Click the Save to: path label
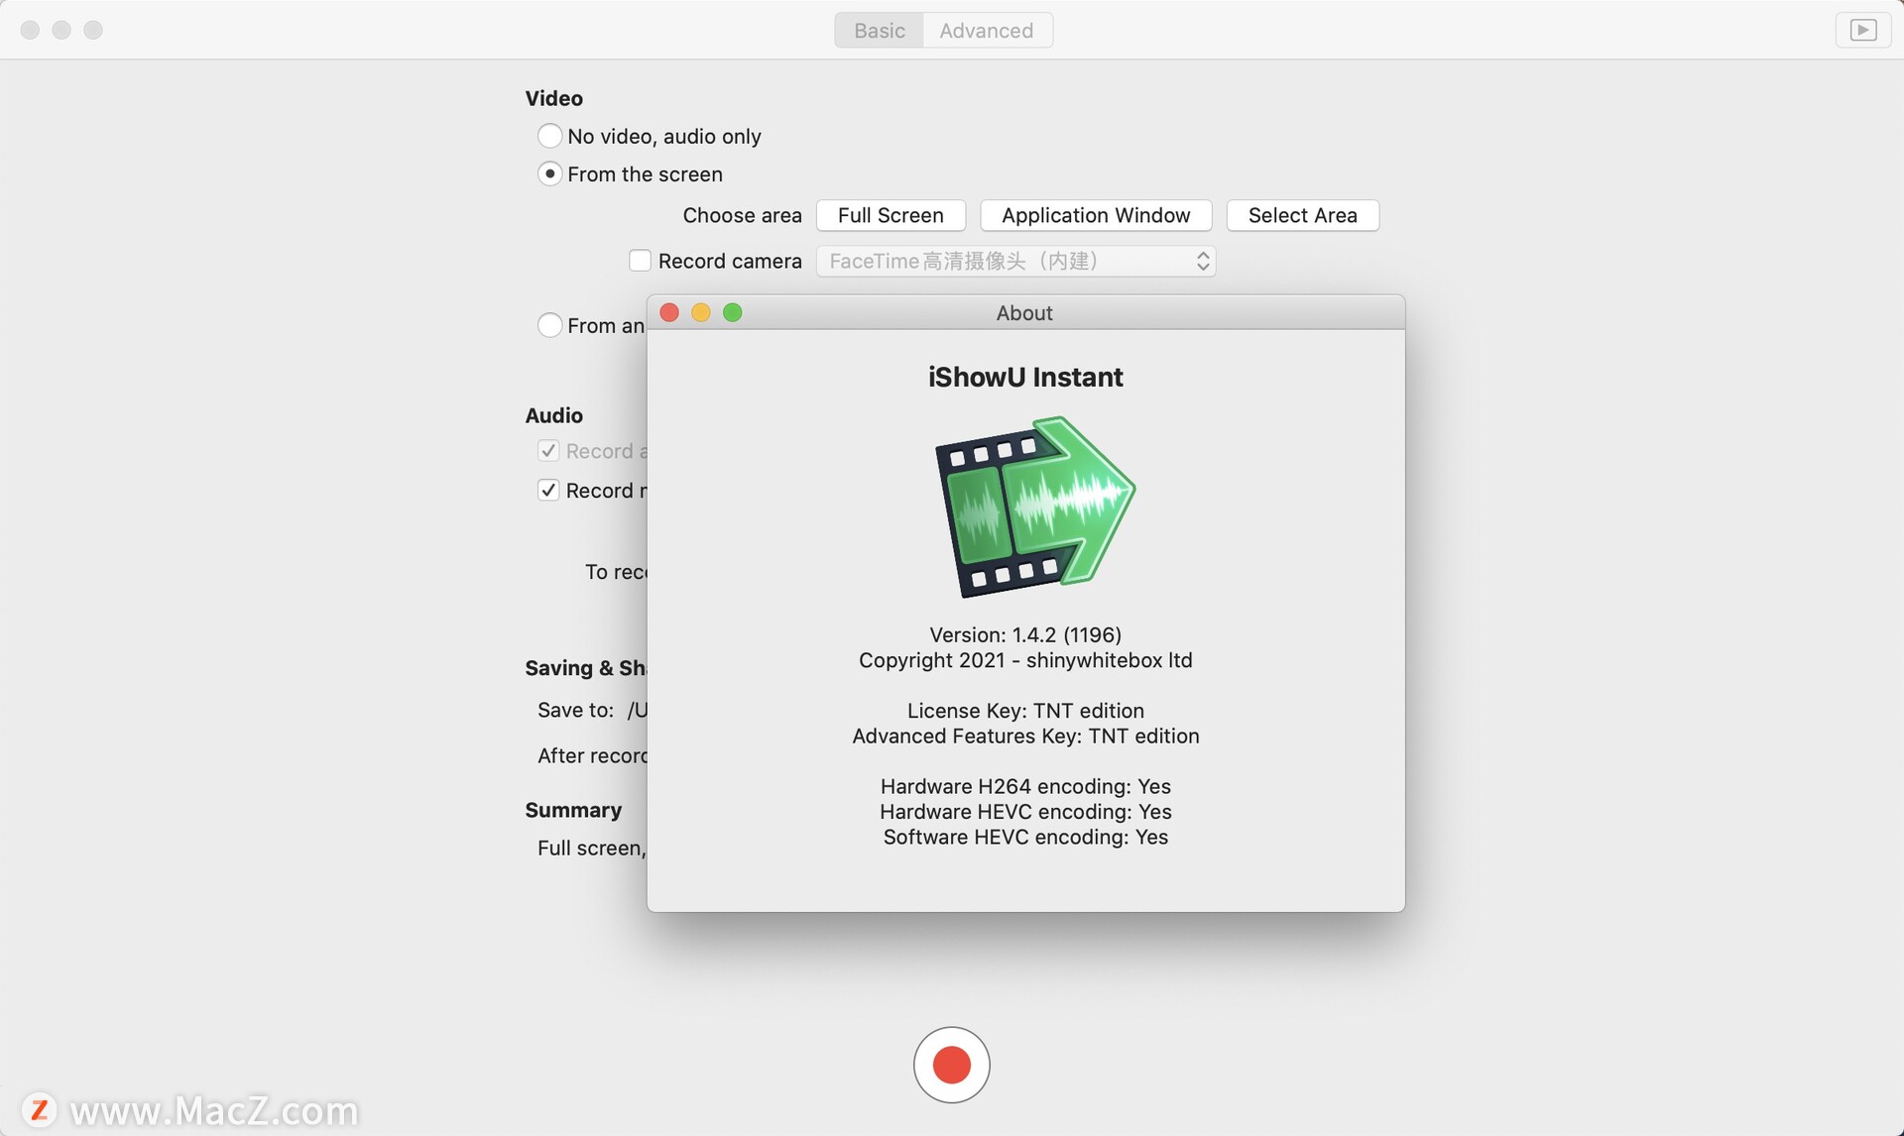Image resolution: width=1904 pixels, height=1136 pixels. 576,710
